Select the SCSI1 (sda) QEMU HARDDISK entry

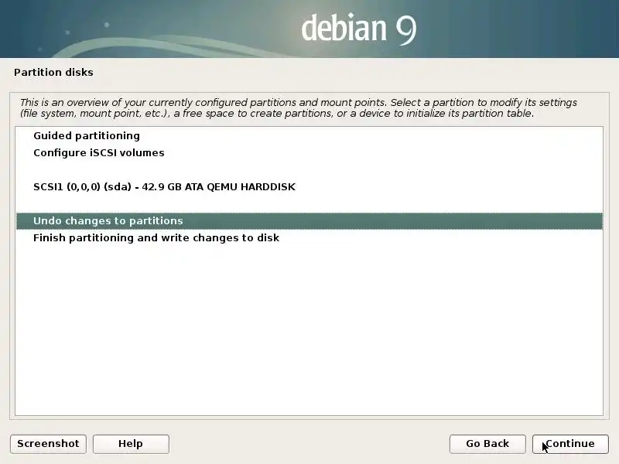(x=309, y=186)
